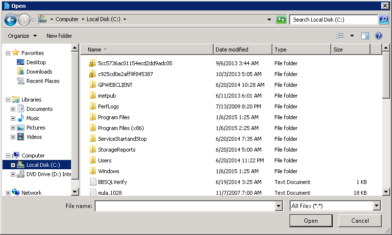Open the view options dropdown arrow
392x235 pixels.
click(352, 36)
